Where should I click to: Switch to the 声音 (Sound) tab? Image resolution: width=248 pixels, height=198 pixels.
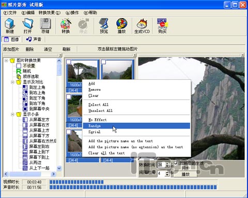pyautogui.click(x=34, y=39)
